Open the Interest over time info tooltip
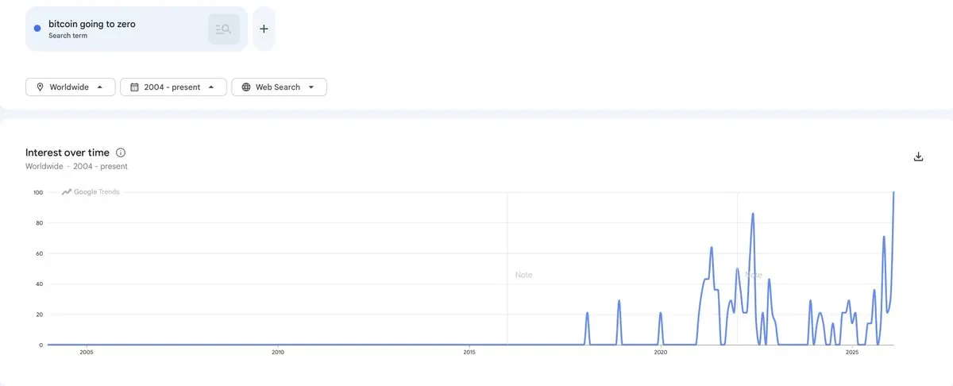 pyautogui.click(x=121, y=152)
